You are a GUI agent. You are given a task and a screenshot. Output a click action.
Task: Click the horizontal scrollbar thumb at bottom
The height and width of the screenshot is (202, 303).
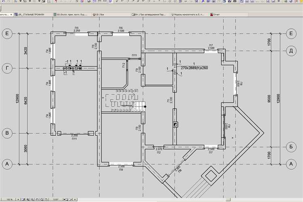point(228,200)
